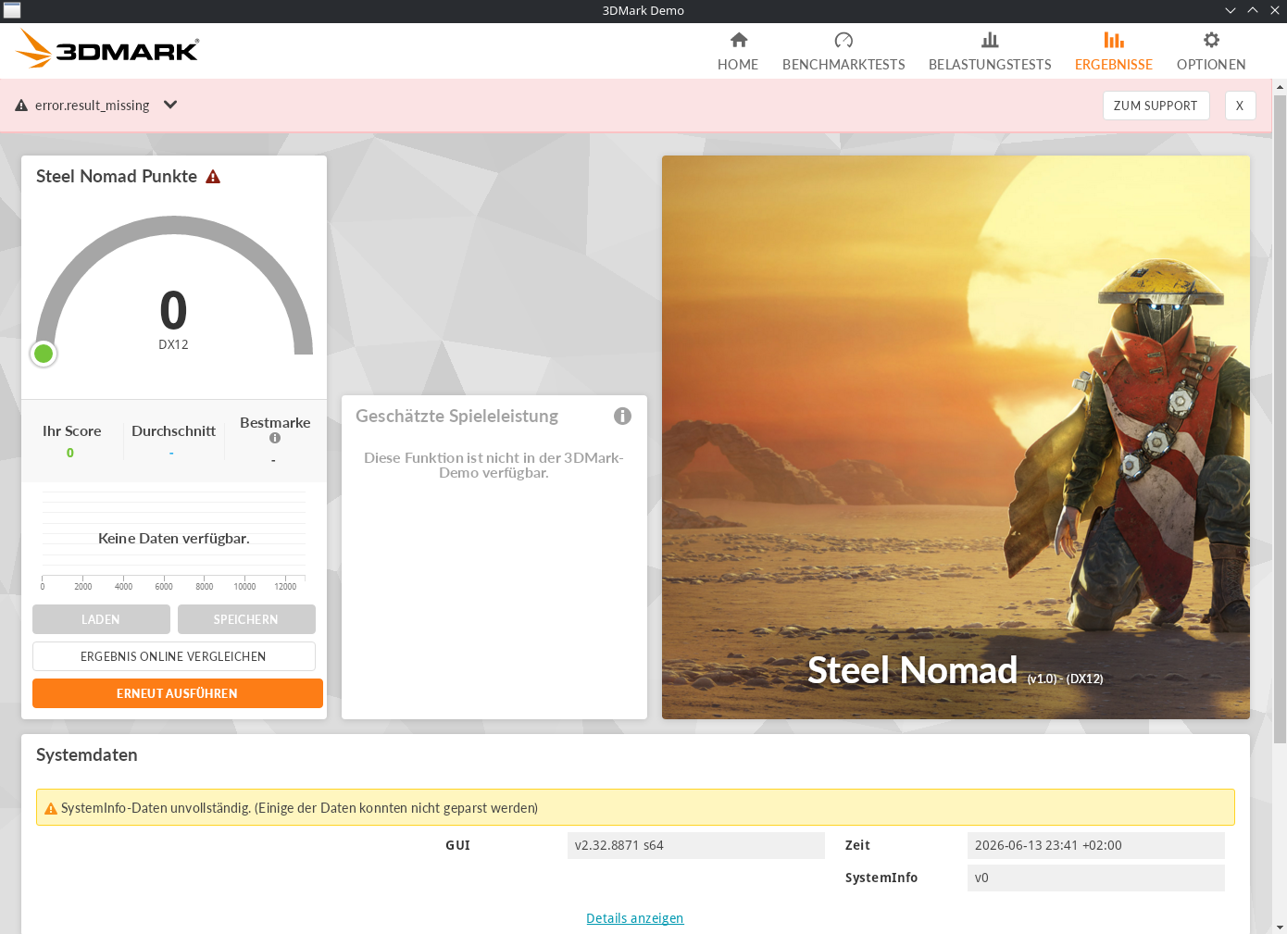Click the Zum Support button
1287x934 pixels.
click(x=1156, y=106)
